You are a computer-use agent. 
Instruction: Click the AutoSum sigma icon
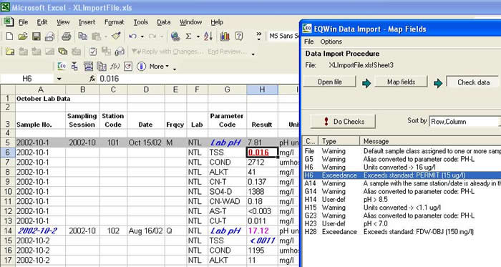[188, 37]
